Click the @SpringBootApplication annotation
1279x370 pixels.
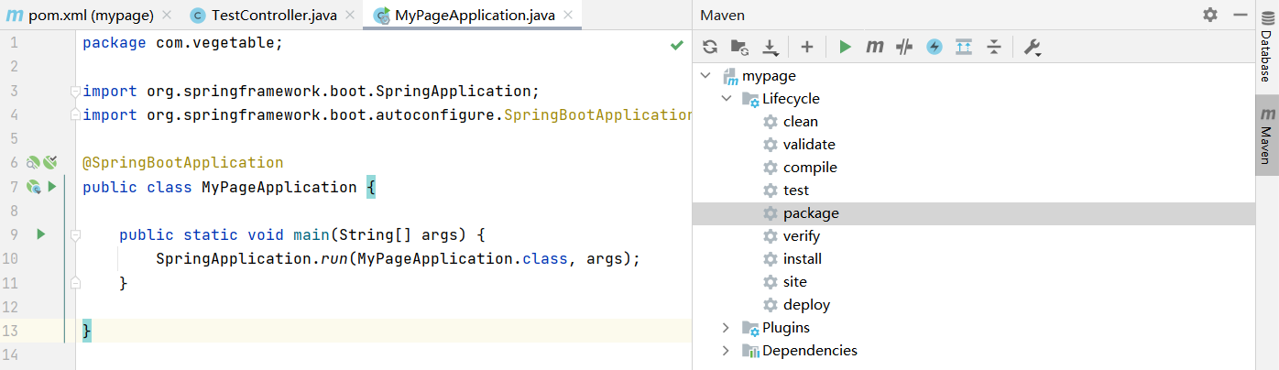click(183, 163)
